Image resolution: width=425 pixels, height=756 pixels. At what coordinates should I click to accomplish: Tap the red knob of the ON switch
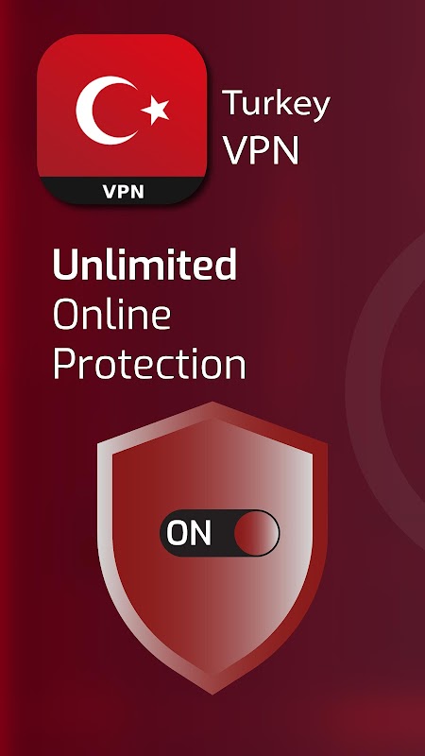(x=256, y=533)
